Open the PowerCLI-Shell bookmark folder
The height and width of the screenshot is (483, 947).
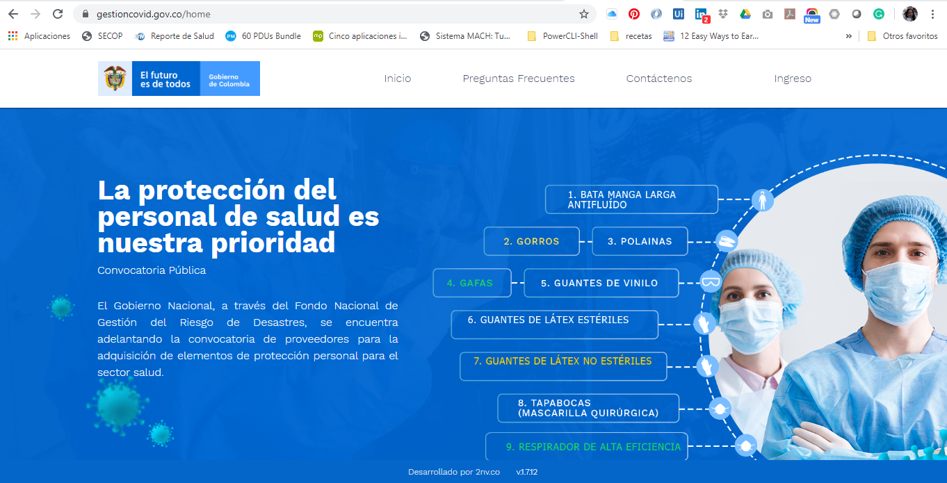coord(562,36)
